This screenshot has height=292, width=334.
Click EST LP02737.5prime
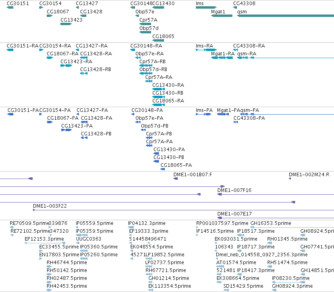click(149, 266)
